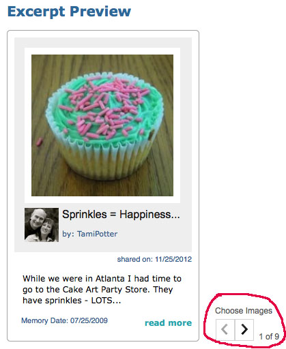The width and height of the screenshot is (286, 349).
Task: Click the stray pink sprinkle beside cupcake
Action: 40,142
